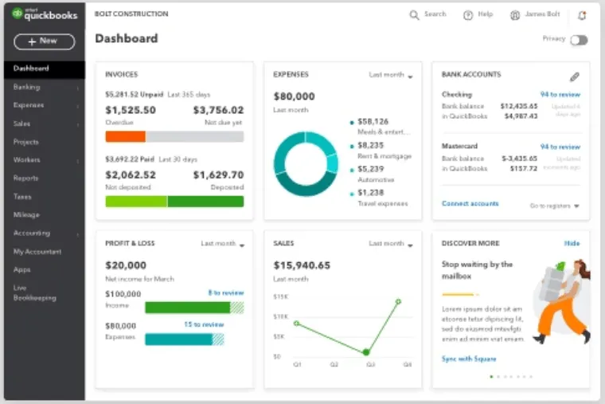Viewport: 605px width, 404px height.
Task: Click Mastercard 94 to review link
Action: tap(560, 147)
